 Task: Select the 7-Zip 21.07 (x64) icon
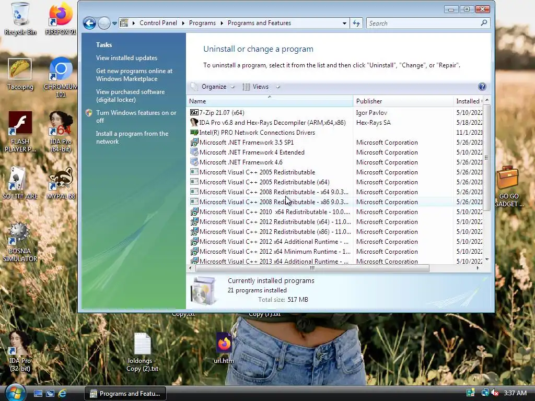(194, 113)
